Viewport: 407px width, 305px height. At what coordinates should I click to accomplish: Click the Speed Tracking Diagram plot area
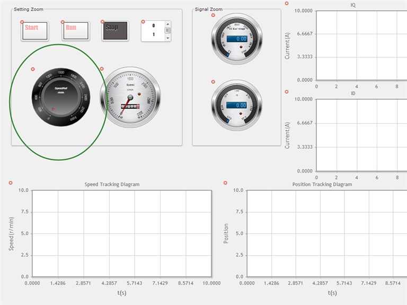(x=122, y=234)
